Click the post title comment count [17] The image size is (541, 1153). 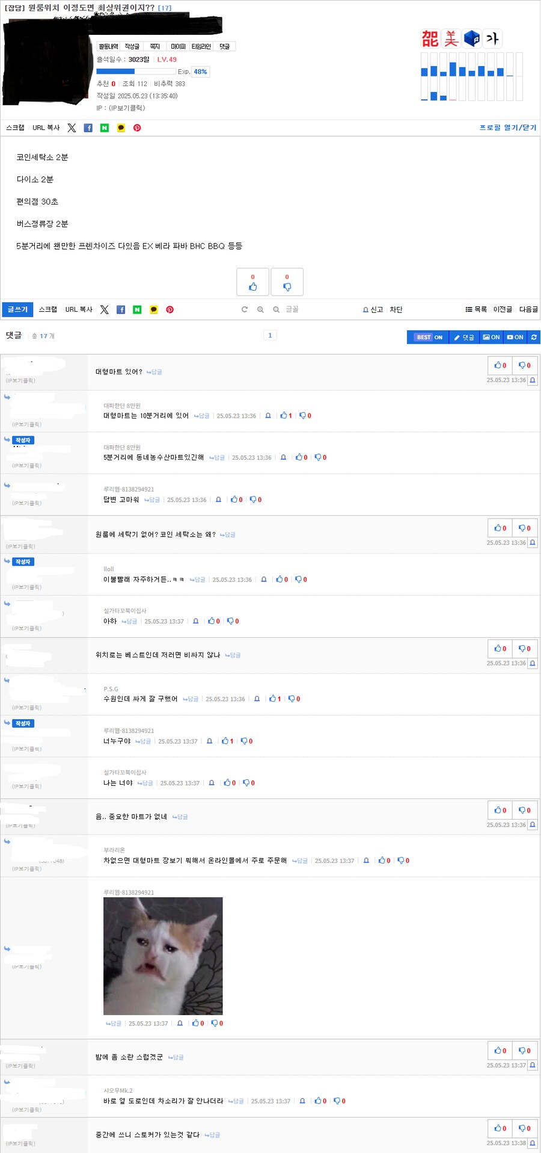tap(165, 8)
